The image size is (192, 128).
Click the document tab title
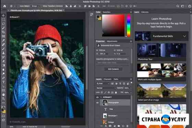37,10
